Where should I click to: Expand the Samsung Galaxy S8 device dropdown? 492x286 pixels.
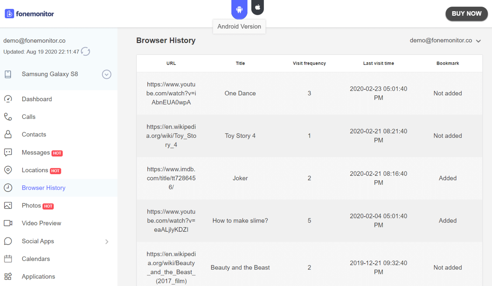pos(107,74)
